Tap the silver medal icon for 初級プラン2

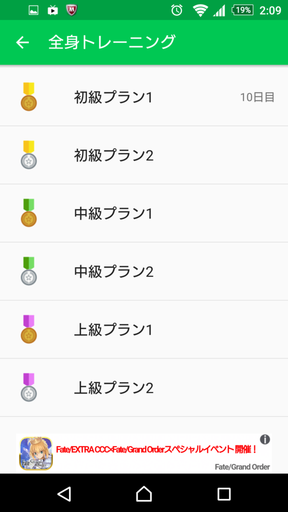[x=29, y=155]
